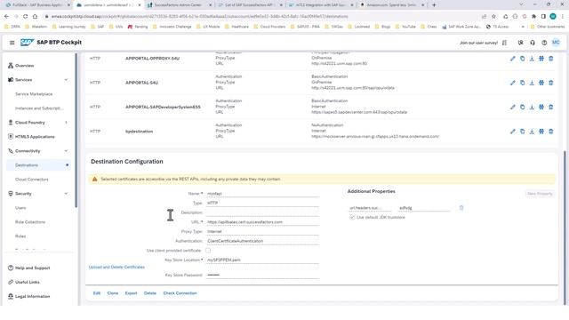Edit the APIPORTAL-S4U destination with its pencil icon

coord(513,83)
